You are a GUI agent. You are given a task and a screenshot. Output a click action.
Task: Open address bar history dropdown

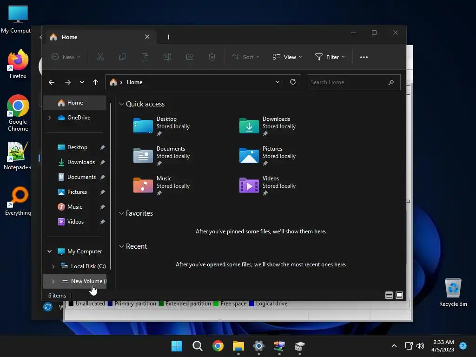[x=278, y=82]
